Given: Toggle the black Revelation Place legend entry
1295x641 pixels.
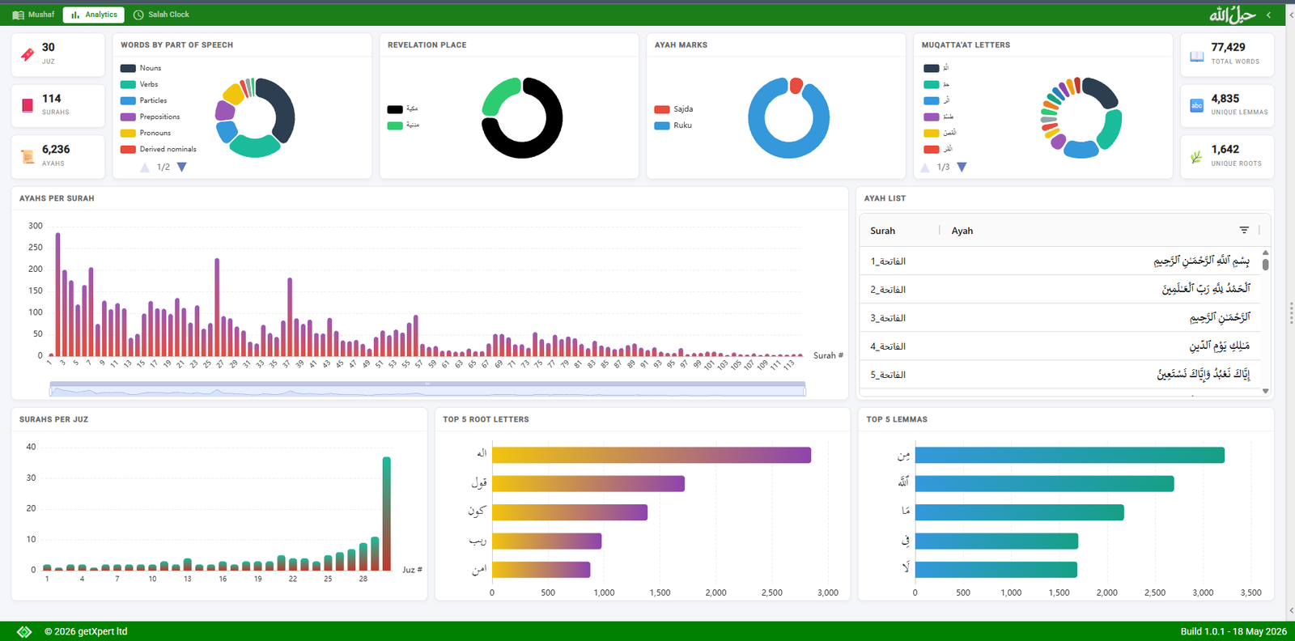Looking at the screenshot, I should click(403, 109).
